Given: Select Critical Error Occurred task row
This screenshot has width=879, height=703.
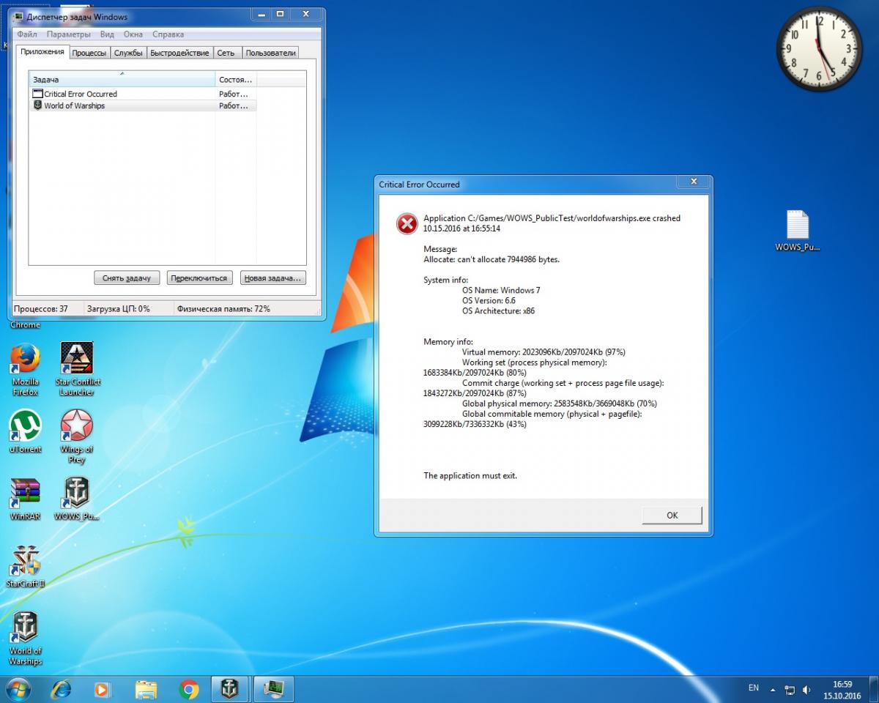Looking at the screenshot, I should [143, 94].
